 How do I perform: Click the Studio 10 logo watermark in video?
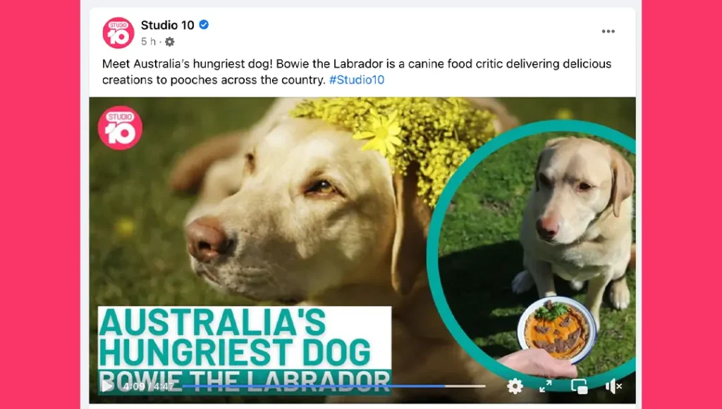120,128
